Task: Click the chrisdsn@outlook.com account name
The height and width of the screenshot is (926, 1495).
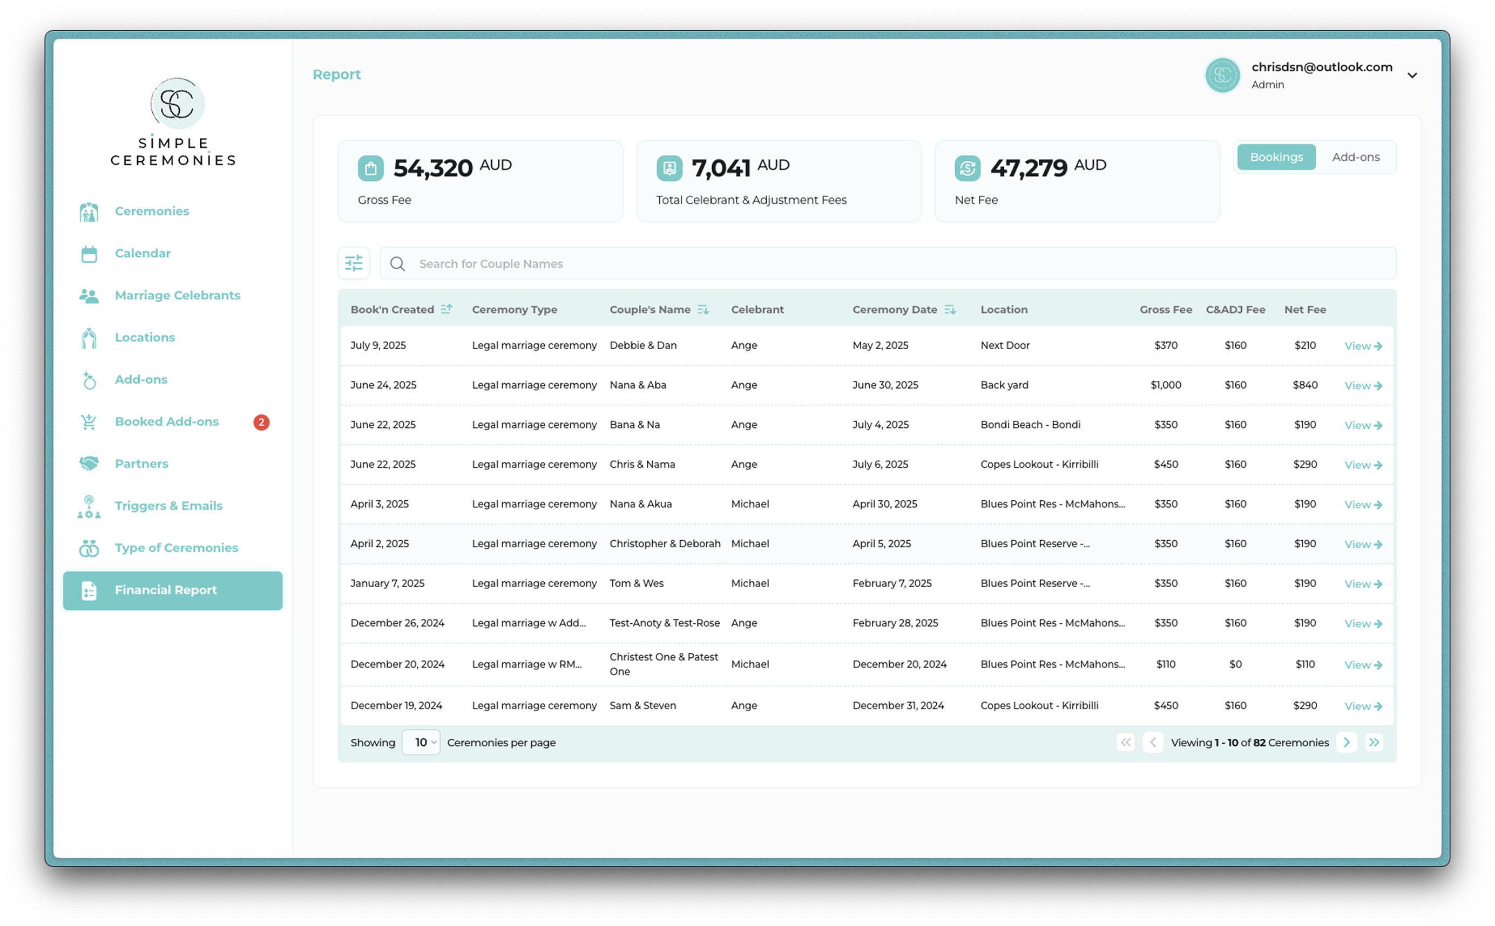Action: pyautogui.click(x=1322, y=67)
